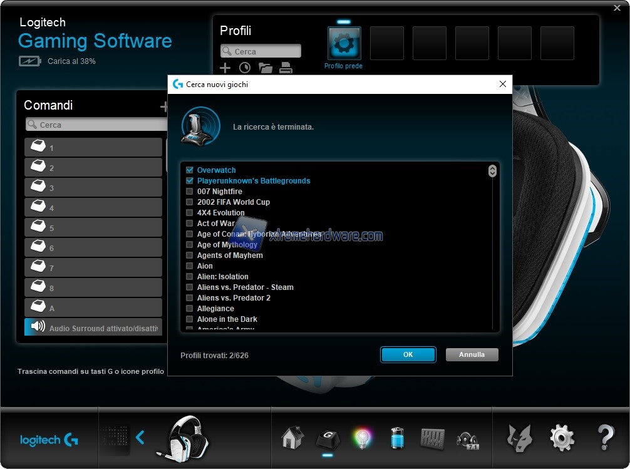630x469 pixels.
Task: Uncheck the Overwatch checkbox
Action: point(189,170)
